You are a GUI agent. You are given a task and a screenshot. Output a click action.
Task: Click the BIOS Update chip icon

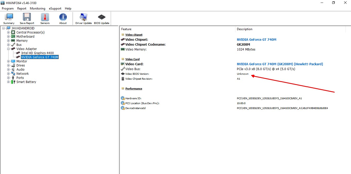tap(101, 18)
